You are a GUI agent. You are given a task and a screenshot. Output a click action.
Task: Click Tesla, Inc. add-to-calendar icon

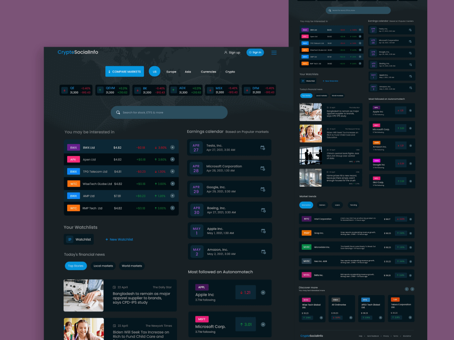click(262, 148)
